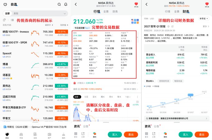This screenshot has height=140, width=212.
Task: Select the 营业收入 chart chip
Action: click(150, 81)
